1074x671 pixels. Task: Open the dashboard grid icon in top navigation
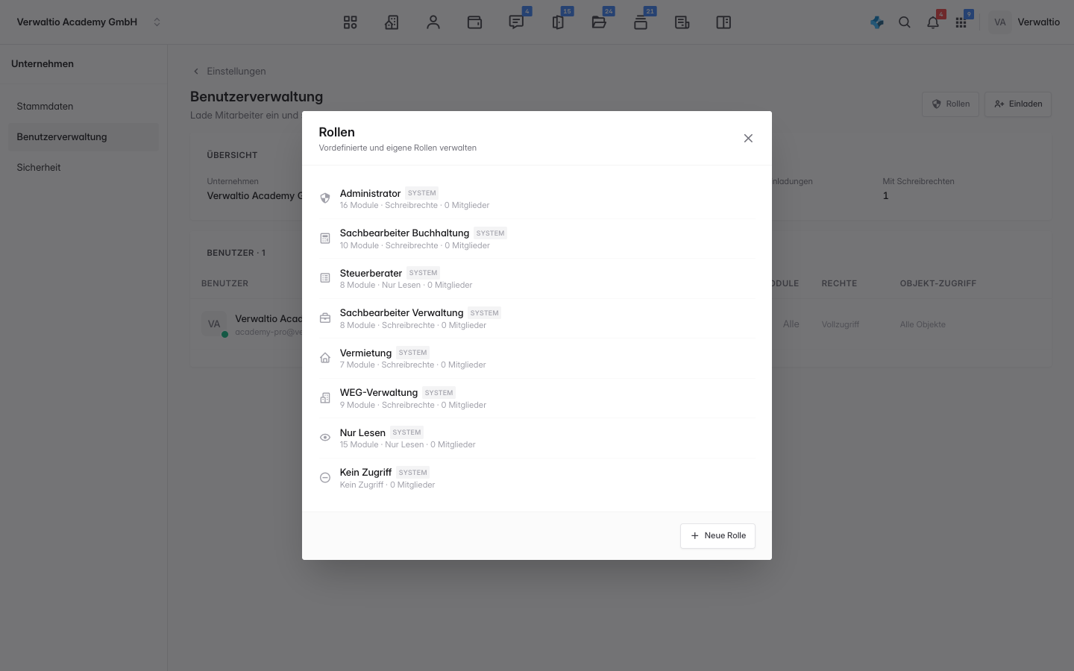[x=350, y=22]
